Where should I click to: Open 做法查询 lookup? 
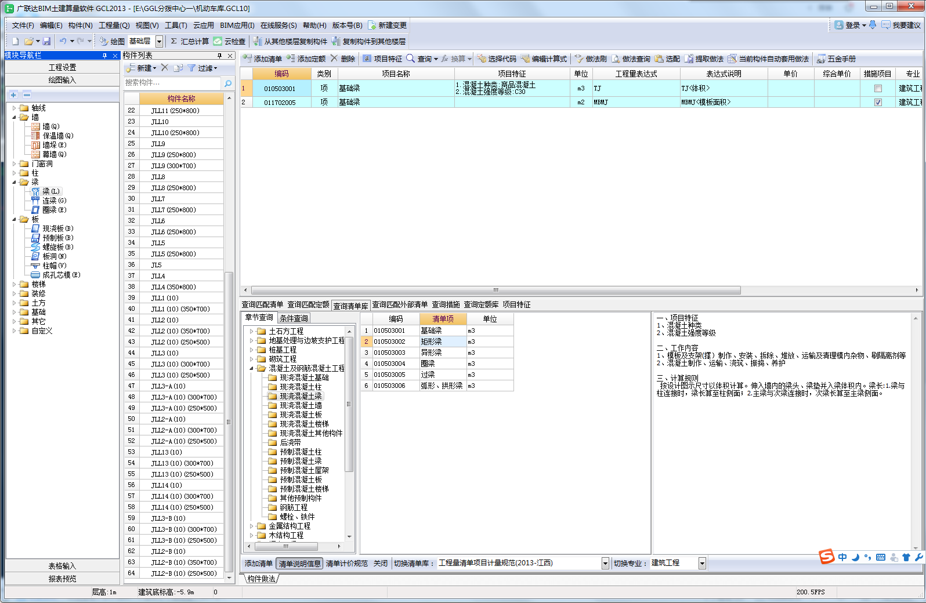[x=631, y=59]
